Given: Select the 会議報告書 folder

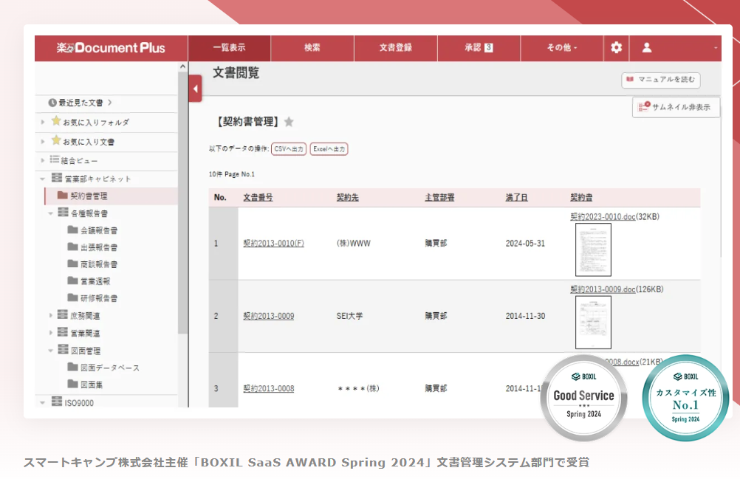Looking at the screenshot, I should [x=98, y=230].
